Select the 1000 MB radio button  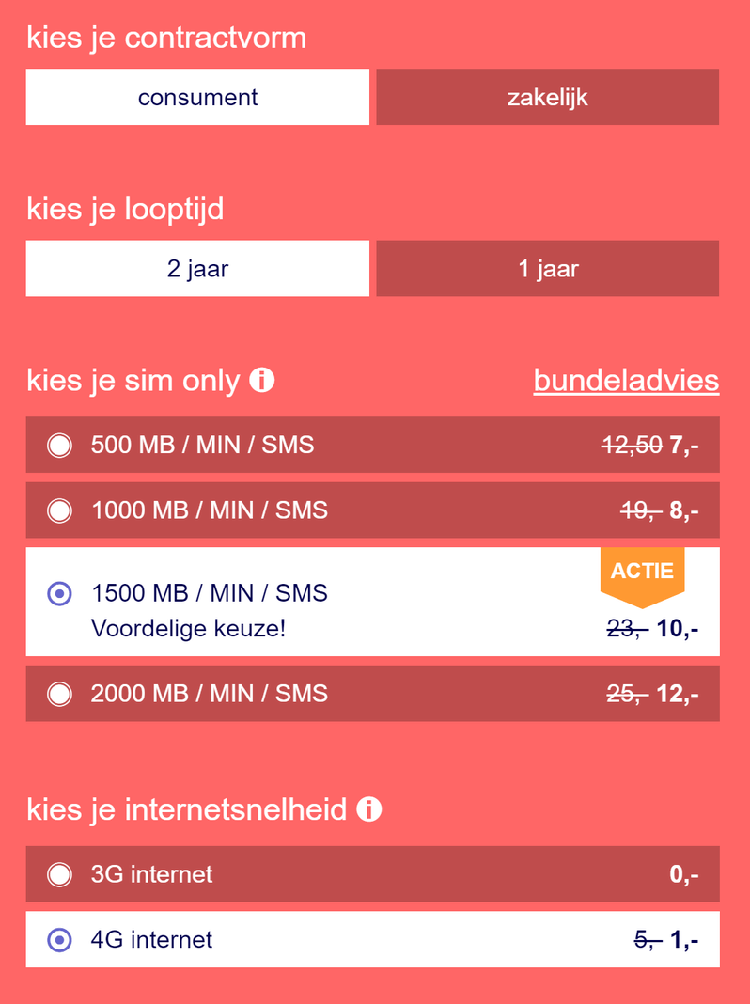pos(59,510)
